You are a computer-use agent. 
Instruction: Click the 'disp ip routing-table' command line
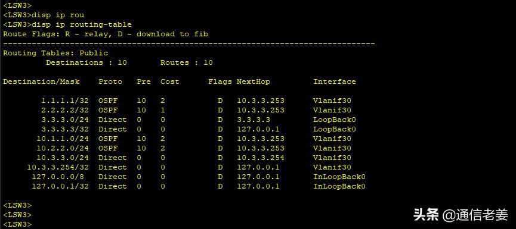pyautogui.click(x=67, y=24)
